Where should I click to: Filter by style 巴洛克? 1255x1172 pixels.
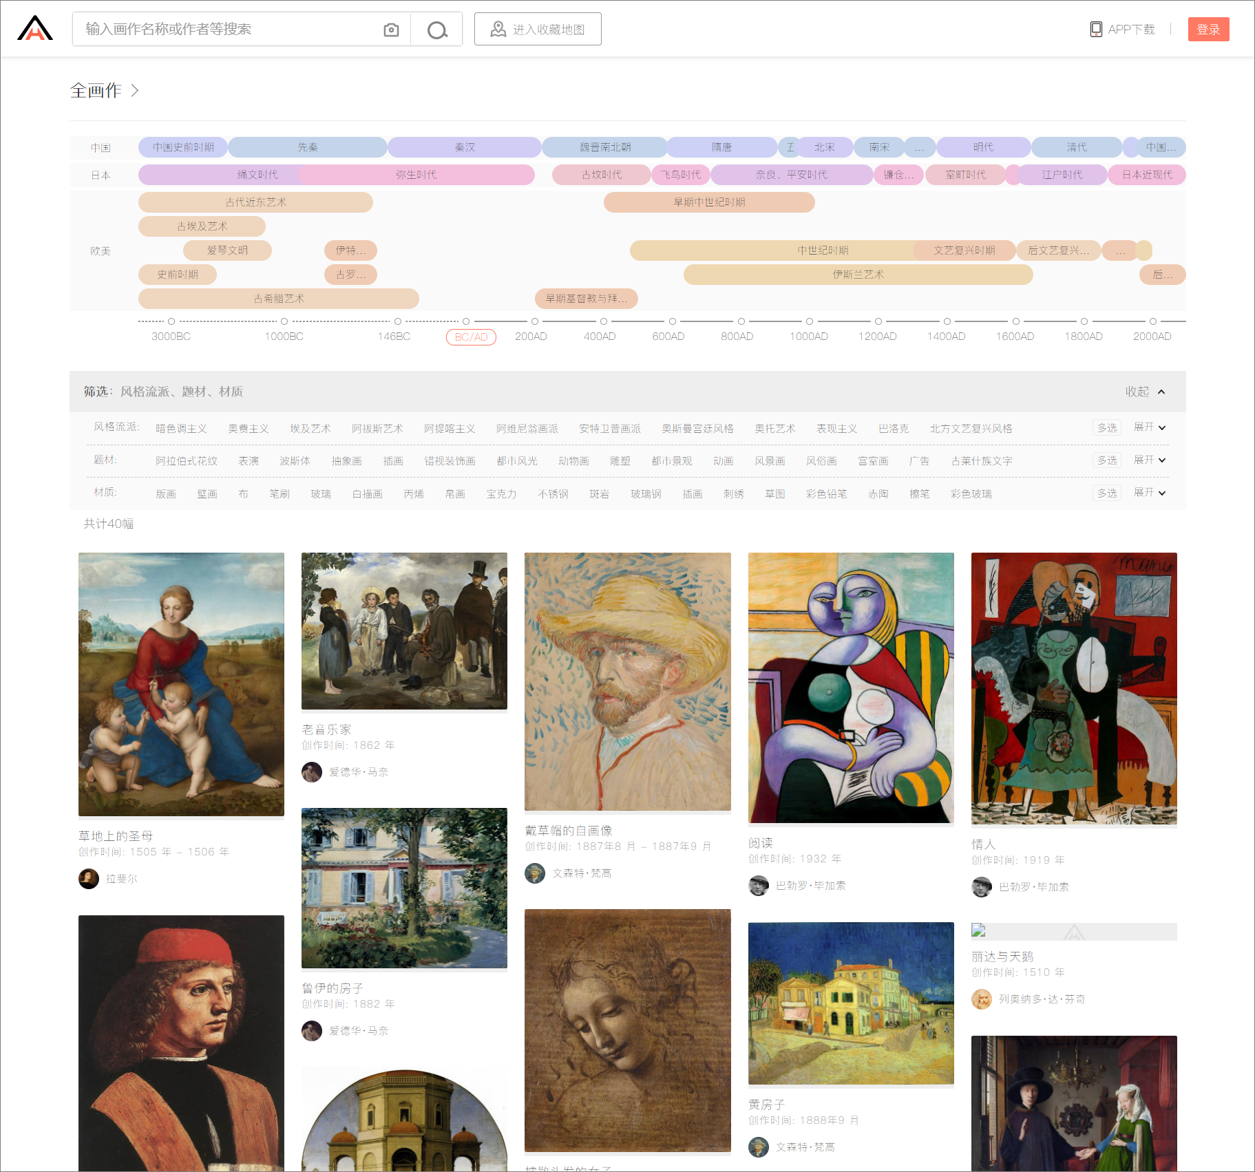(894, 429)
